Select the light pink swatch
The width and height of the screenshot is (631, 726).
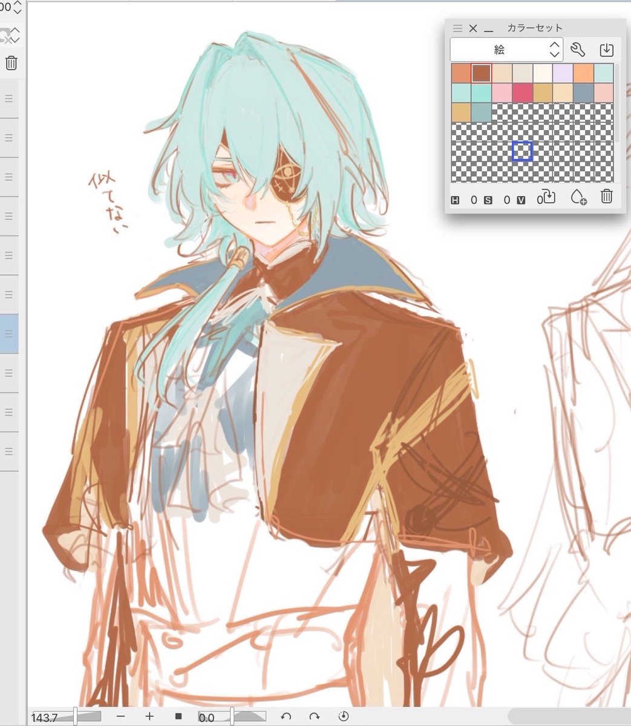502,93
